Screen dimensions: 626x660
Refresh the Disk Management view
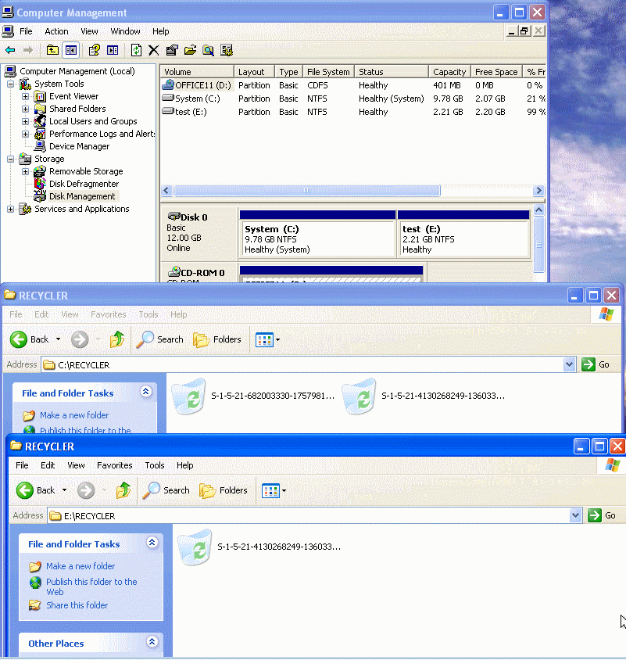click(135, 52)
